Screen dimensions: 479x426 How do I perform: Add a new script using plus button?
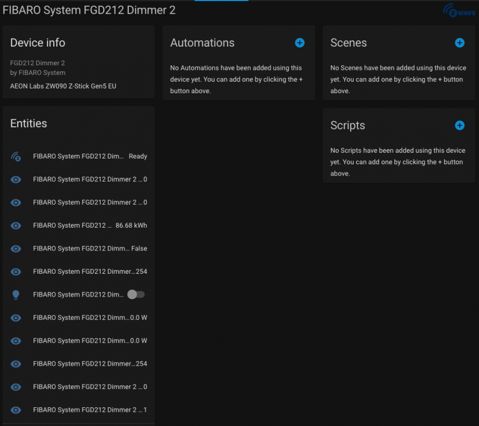tap(460, 126)
